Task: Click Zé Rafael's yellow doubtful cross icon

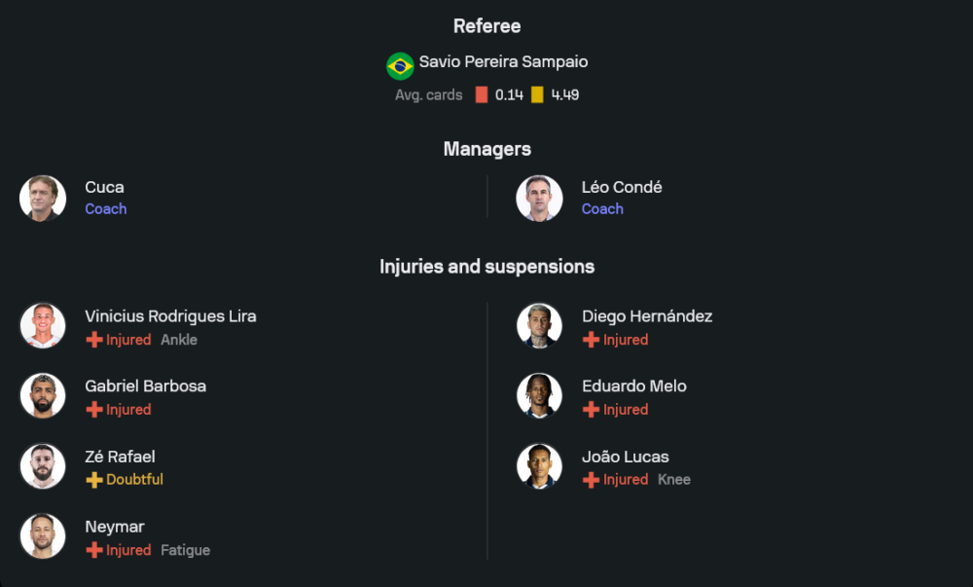Action: point(94,480)
